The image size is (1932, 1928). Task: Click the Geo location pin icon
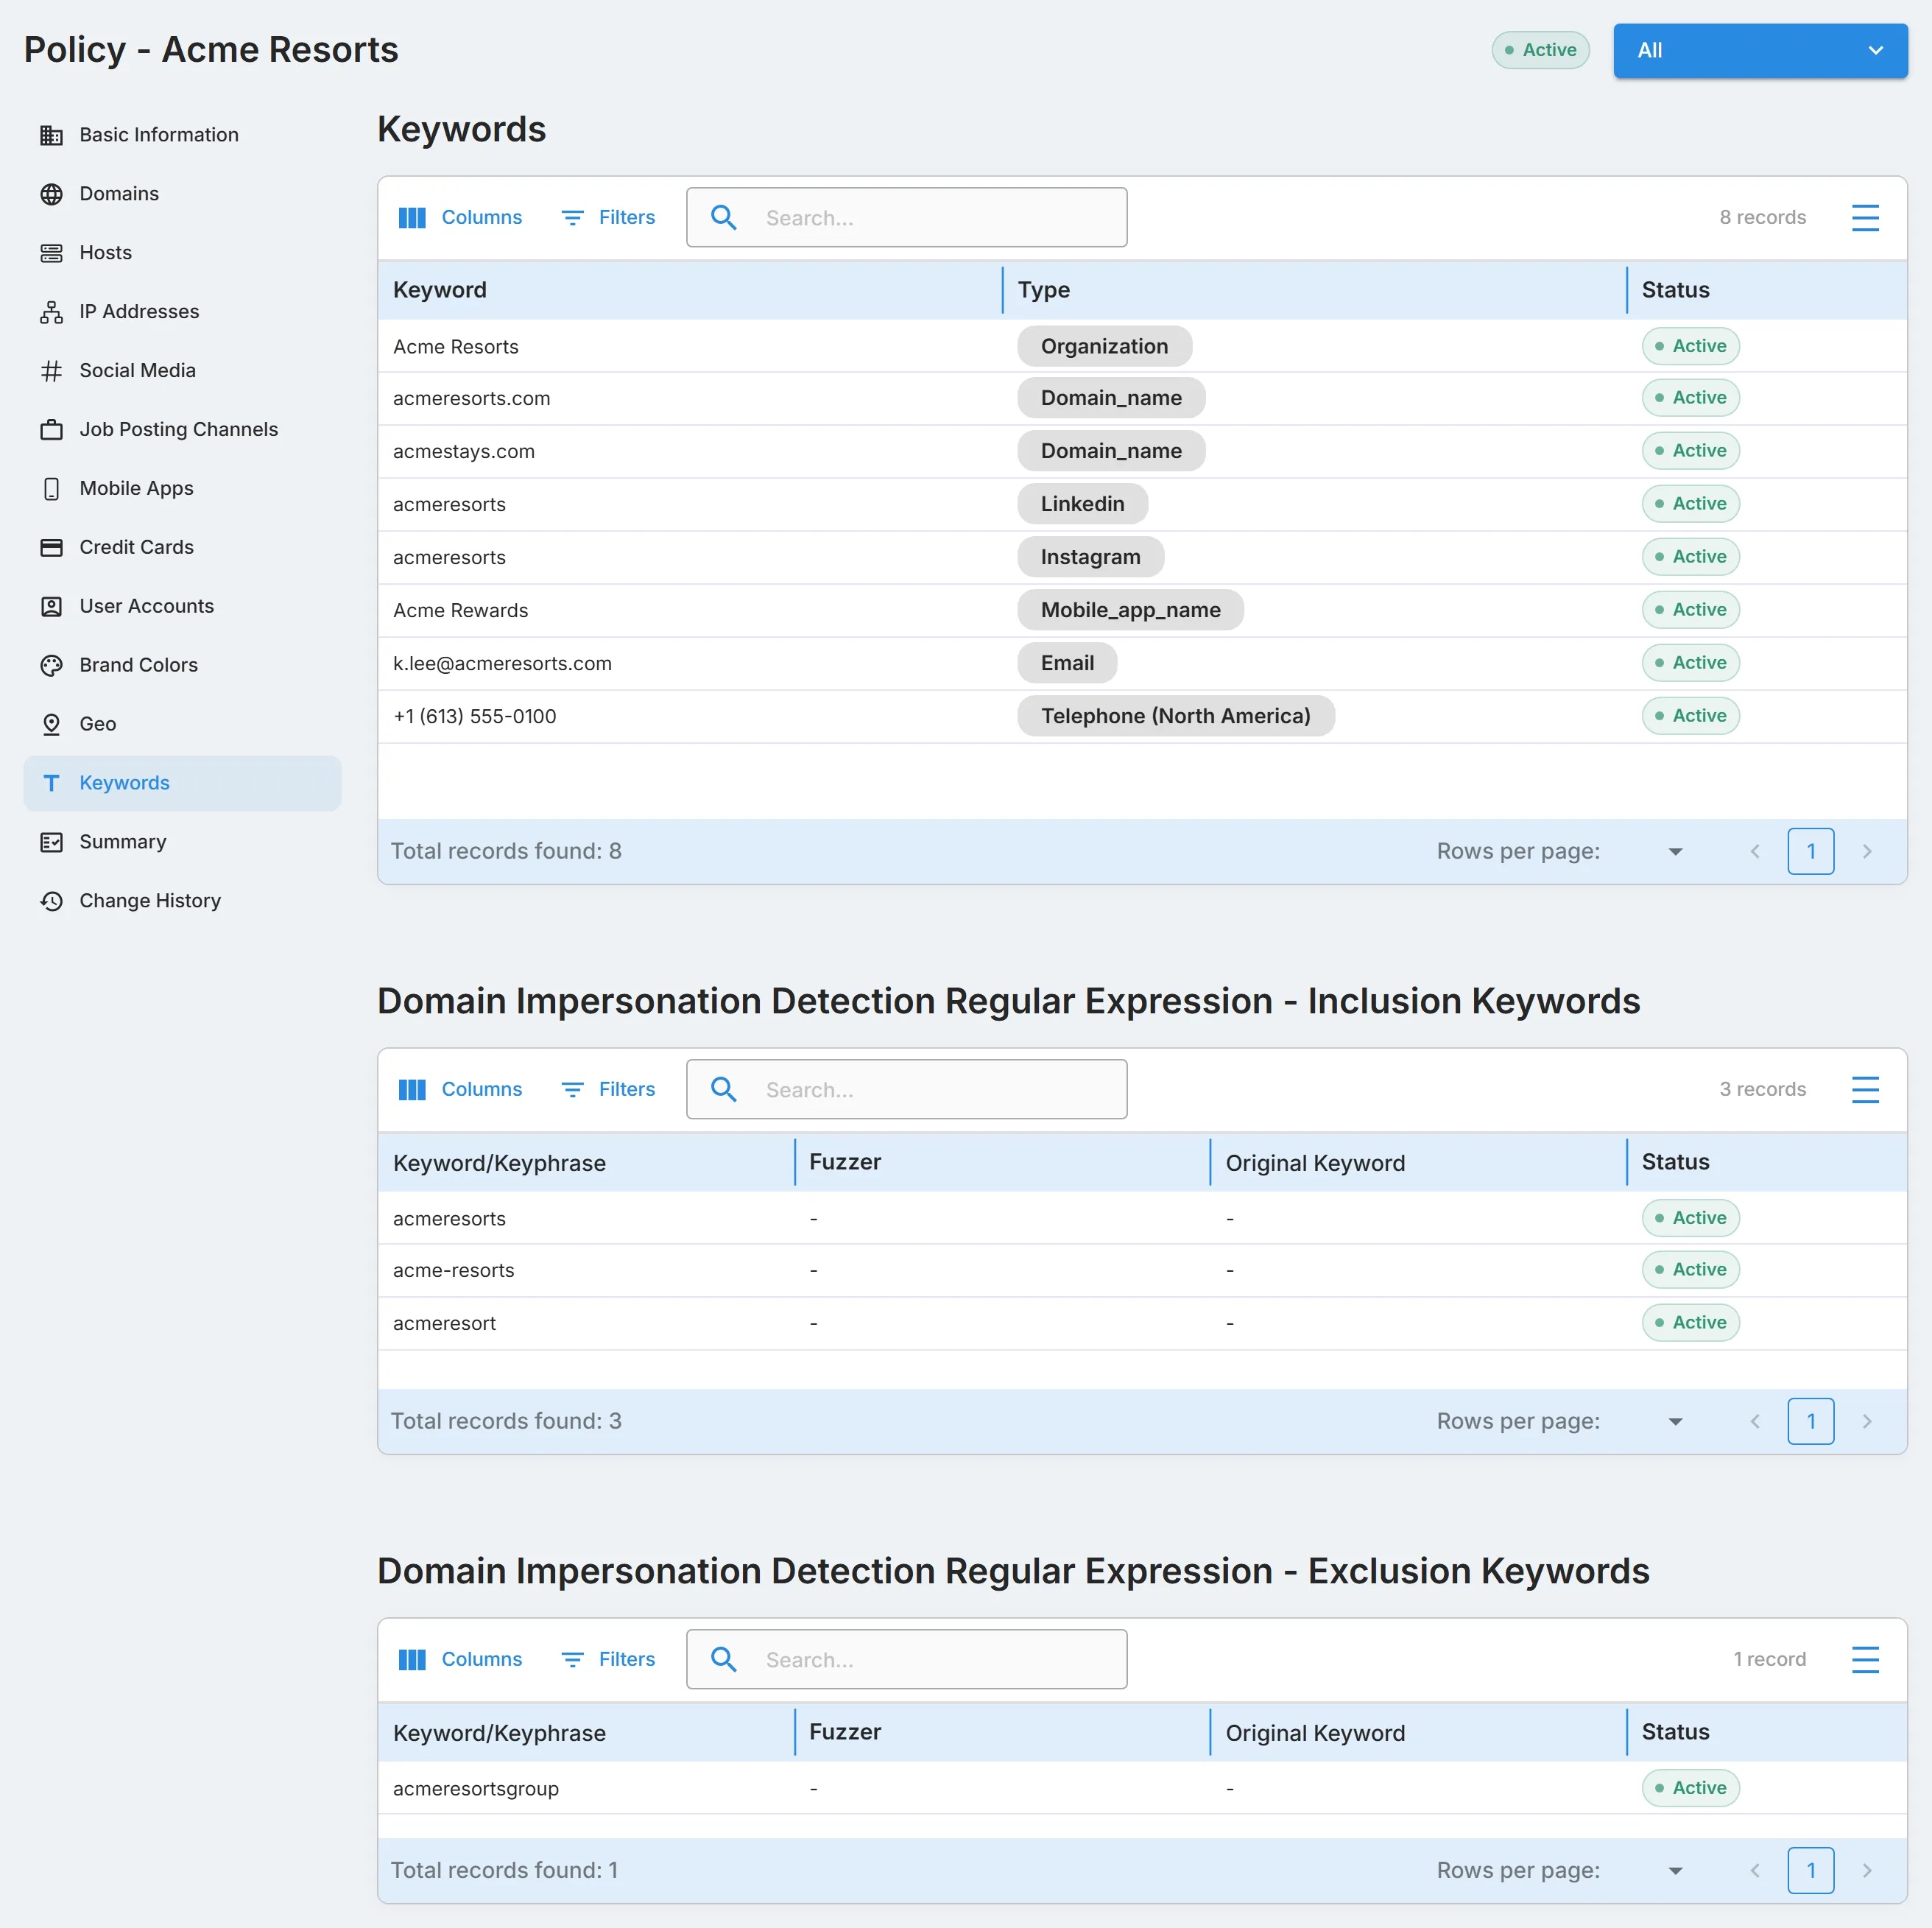(51, 724)
